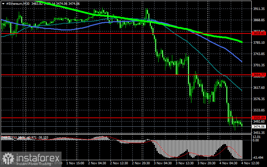
Task: Click price axis value 3451.35
Action: pos(259,133)
